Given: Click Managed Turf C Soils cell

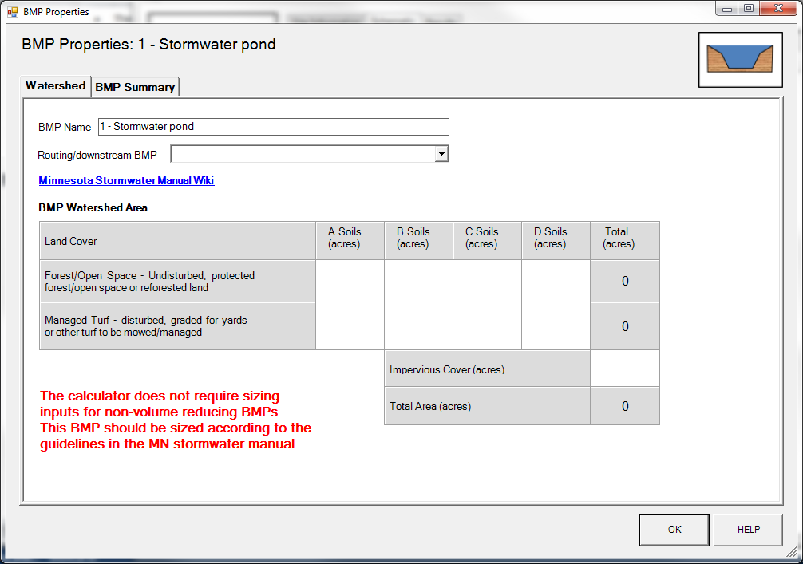Looking at the screenshot, I should 487,325.
